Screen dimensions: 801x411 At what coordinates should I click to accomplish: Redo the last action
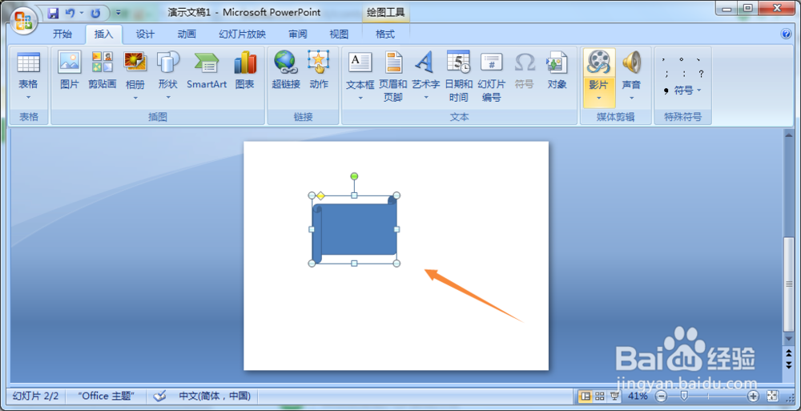(x=95, y=13)
